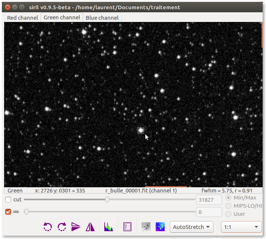Enable the cut checkbox

tap(8, 200)
